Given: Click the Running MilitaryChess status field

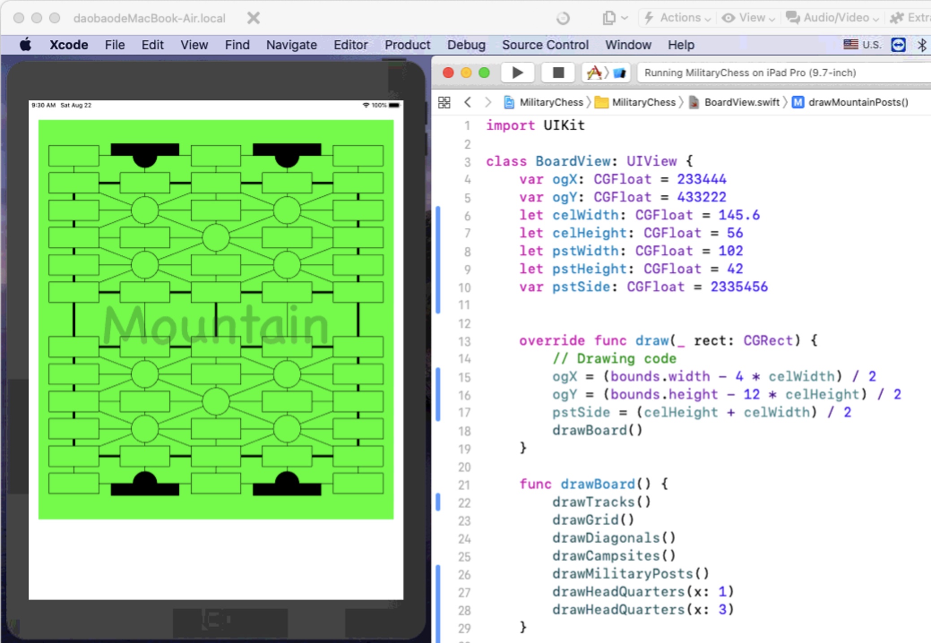Looking at the screenshot, I should tap(750, 73).
